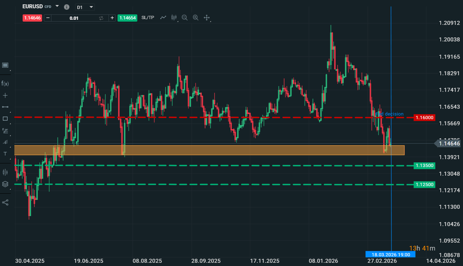463x266 pixels.
Task: Toggle SL/TP order settings
Action: tap(148, 18)
